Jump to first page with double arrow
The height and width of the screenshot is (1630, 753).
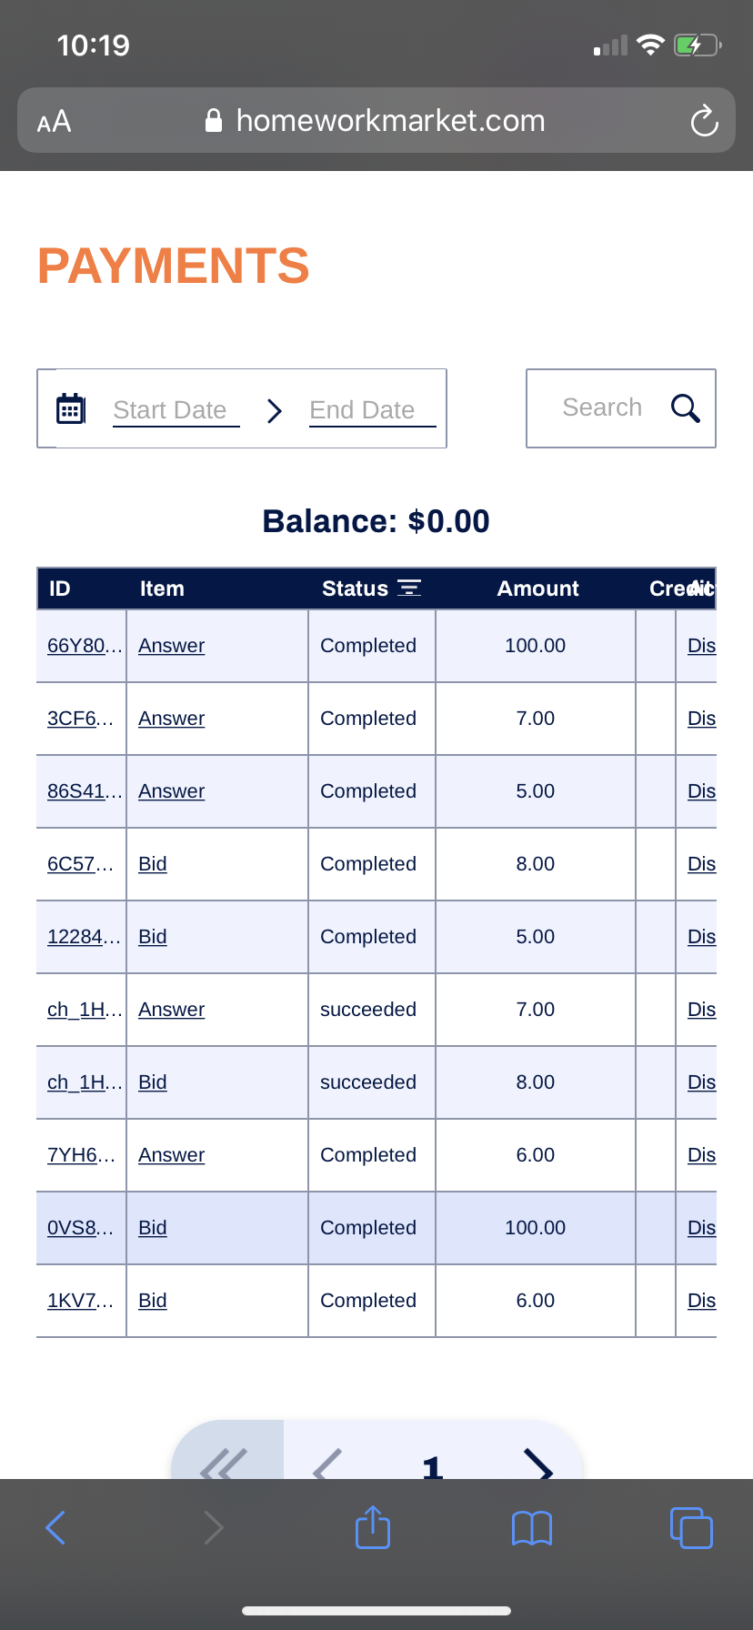pyautogui.click(x=224, y=1463)
